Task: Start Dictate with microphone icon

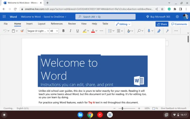Action: pyautogui.click(x=149, y=31)
